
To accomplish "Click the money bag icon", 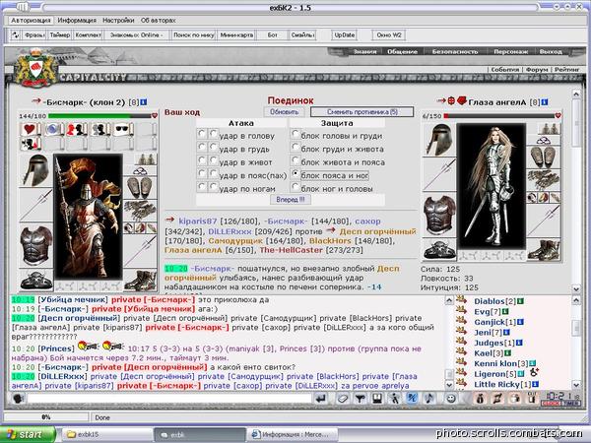I will pos(480,398).
